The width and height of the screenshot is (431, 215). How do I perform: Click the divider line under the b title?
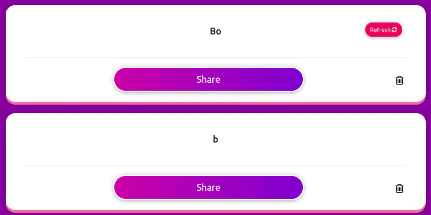tap(216, 166)
